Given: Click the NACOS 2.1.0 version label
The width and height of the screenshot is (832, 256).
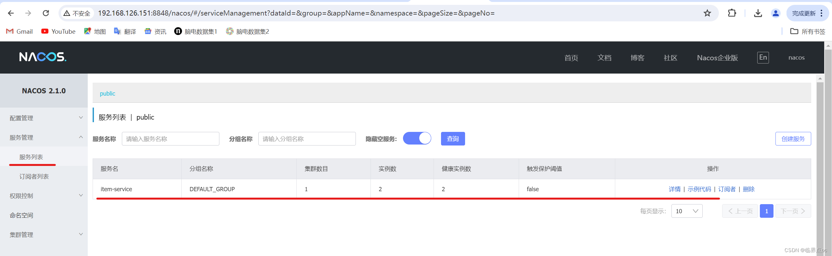Looking at the screenshot, I should (x=44, y=91).
